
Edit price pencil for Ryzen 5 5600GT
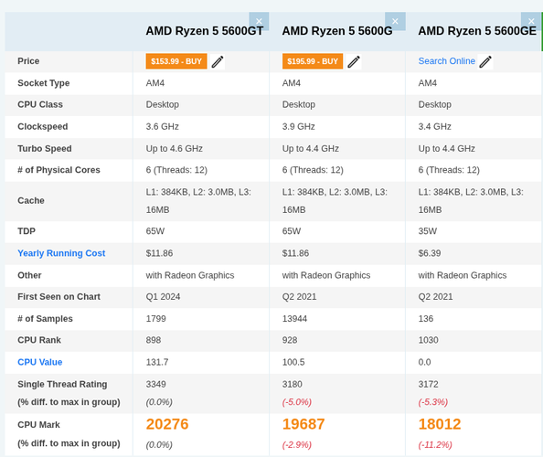click(x=218, y=61)
